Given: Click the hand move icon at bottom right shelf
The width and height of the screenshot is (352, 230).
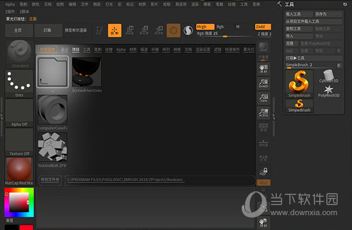Looking at the screenshot, I should pos(264,223).
